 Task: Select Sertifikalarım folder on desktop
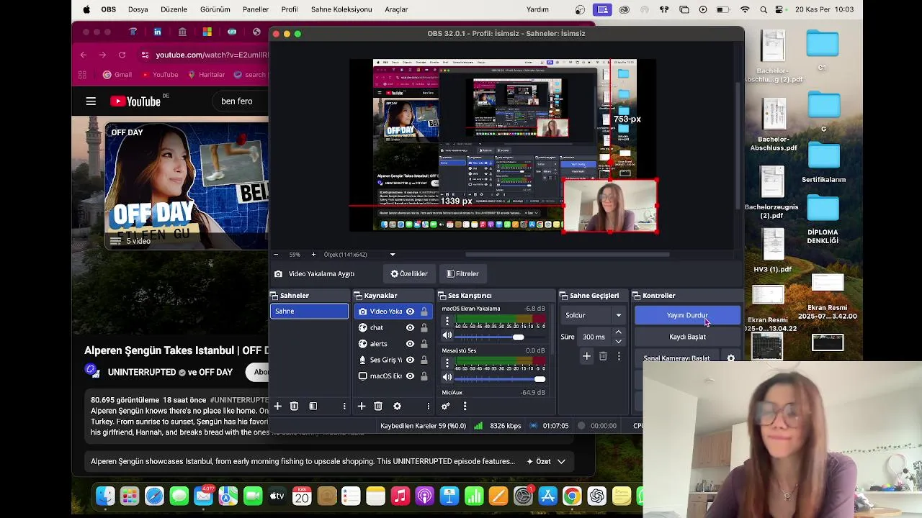[823, 163]
